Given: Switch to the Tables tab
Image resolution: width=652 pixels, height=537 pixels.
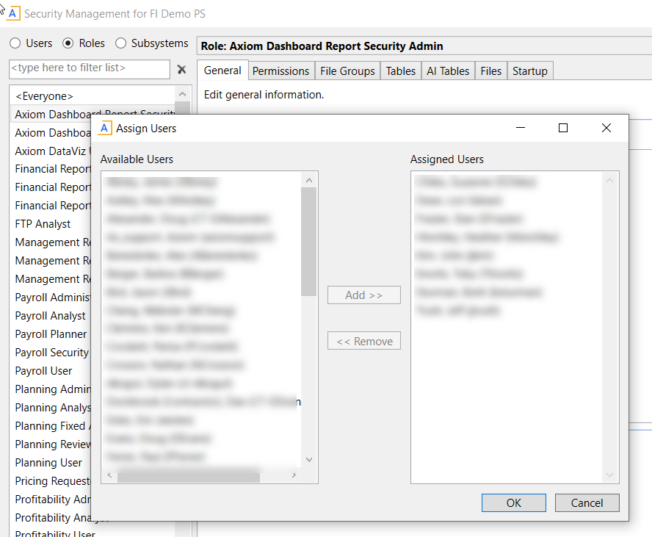Looking at the screenshot, I should pos(400,71).
